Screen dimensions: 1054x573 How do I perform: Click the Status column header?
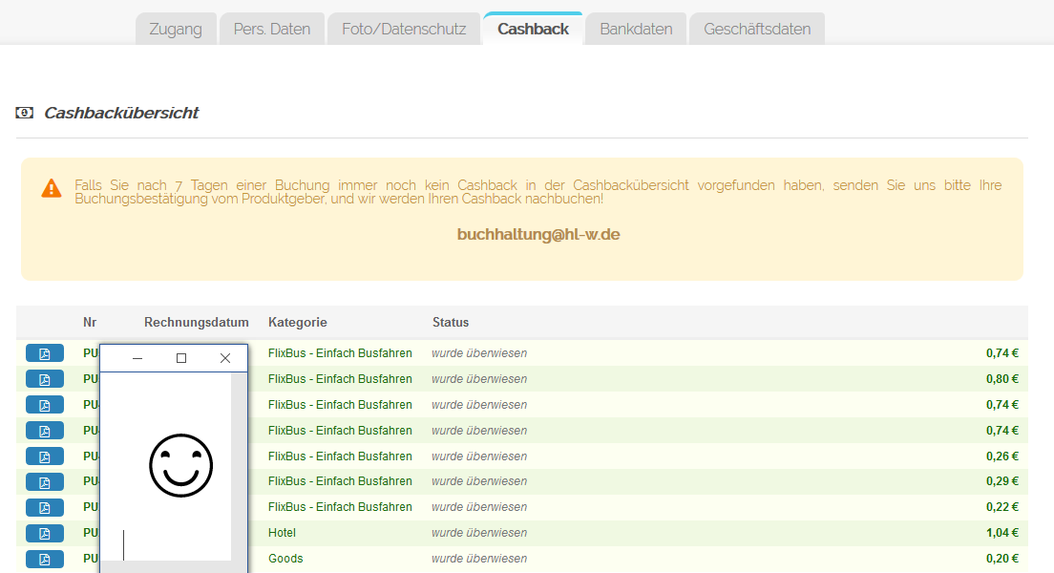coord(451,322)
